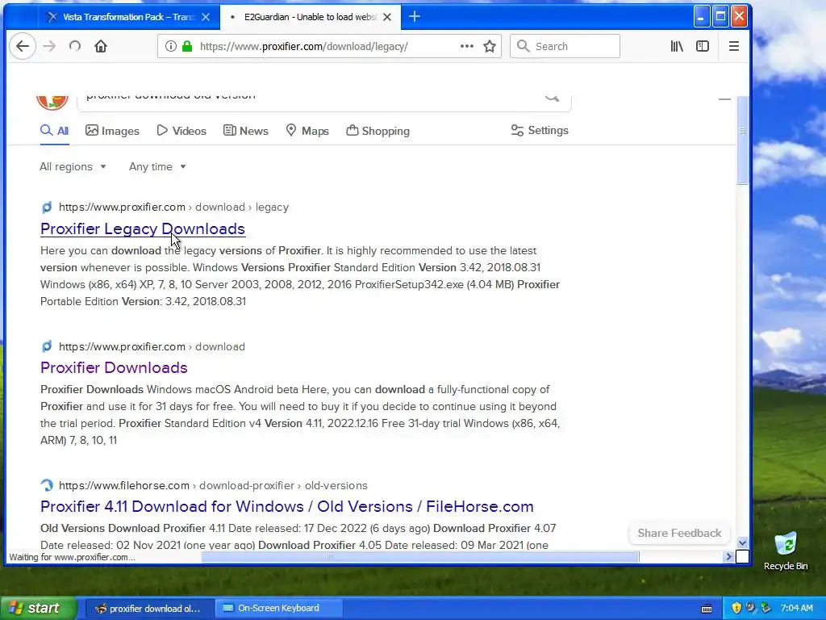Open page actions three-dot menu

pos(466,46)
